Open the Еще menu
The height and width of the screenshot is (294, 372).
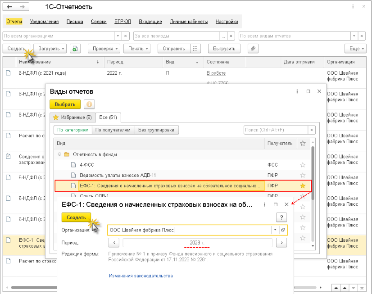[355, 49]
